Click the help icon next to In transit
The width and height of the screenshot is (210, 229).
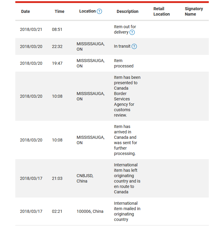pos(134,46)
